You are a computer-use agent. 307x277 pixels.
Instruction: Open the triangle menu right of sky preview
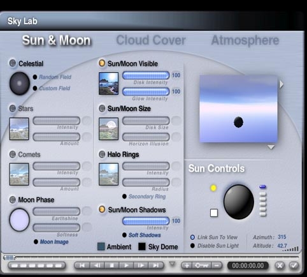click(x=282, y=84)
